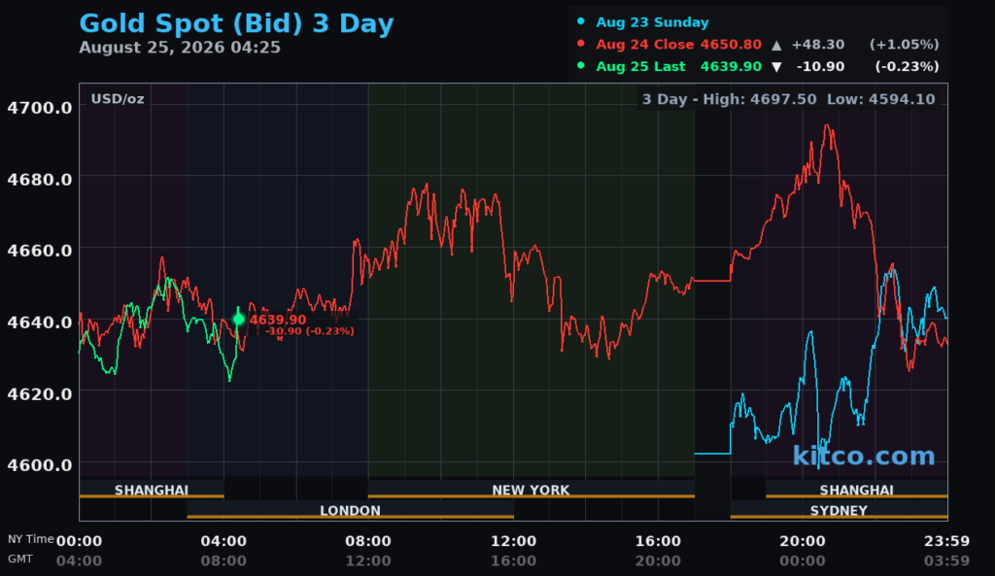The width and height of the screenshot is (995, 576).
Task: Click the right SHANGHAI session bar
Action: pos(857,490)
